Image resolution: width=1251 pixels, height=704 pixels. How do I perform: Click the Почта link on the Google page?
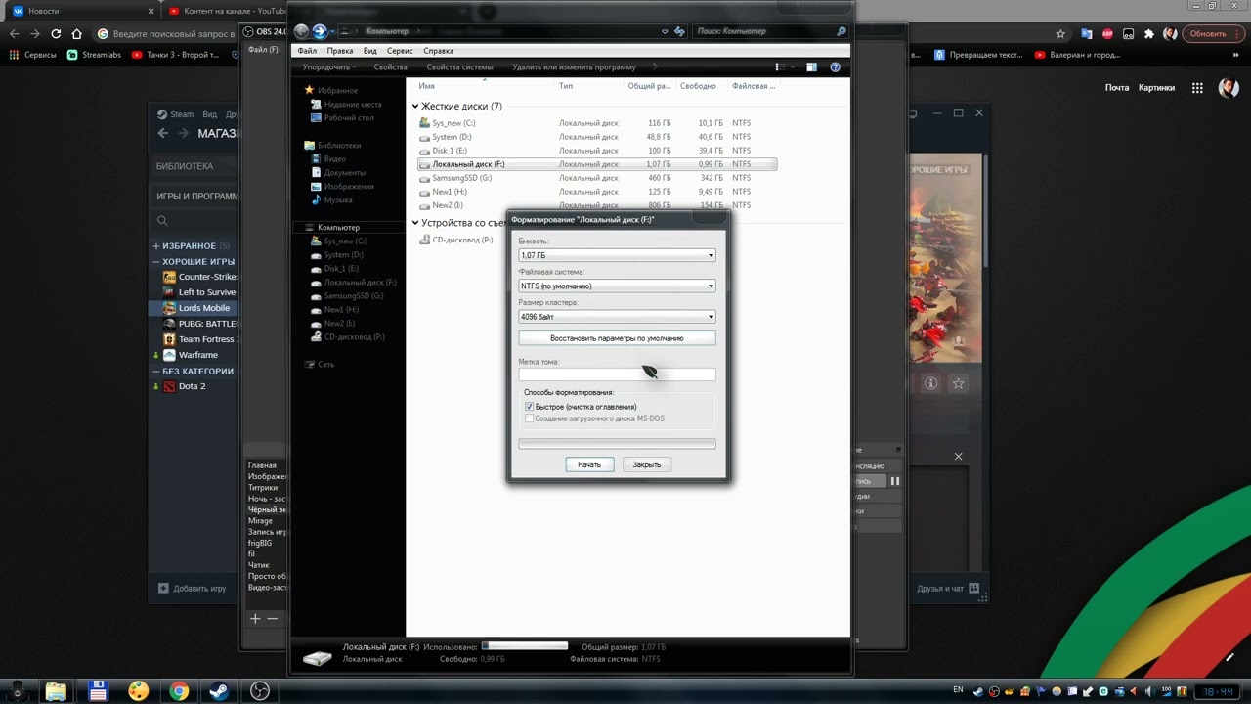coord(1117,88)
